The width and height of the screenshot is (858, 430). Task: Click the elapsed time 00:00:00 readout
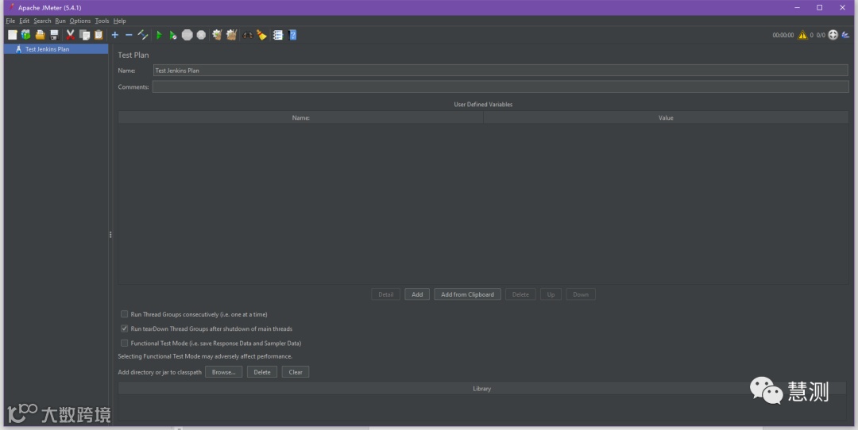pos(783,35)
